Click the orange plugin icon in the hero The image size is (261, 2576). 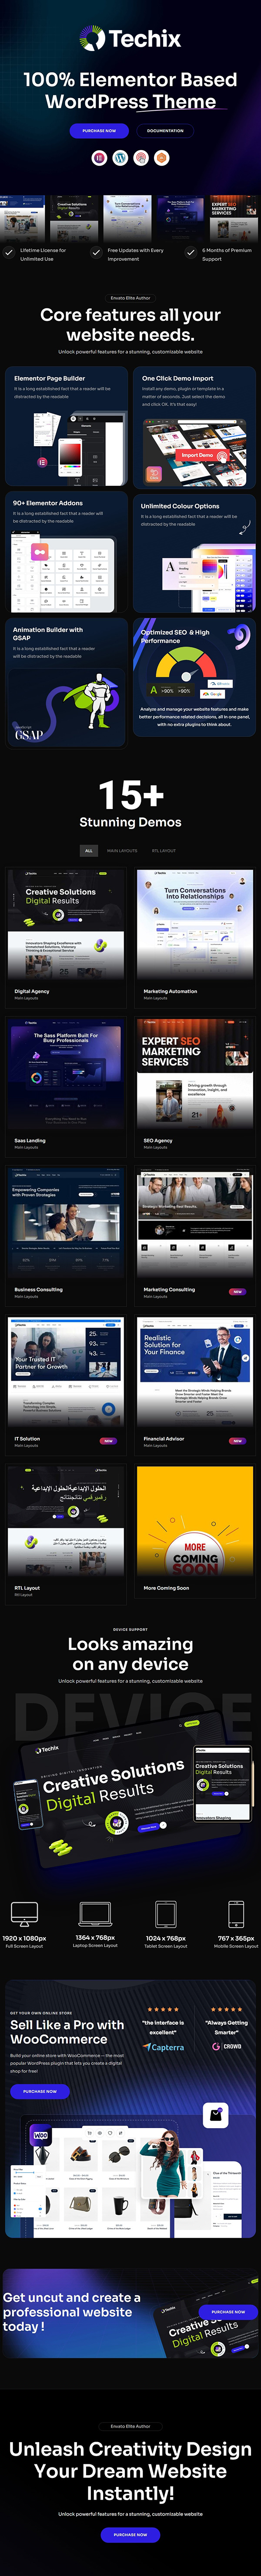click(161, 157)
